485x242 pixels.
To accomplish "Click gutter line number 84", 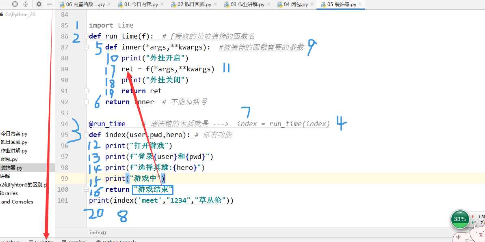I will pyautogui.click(x=64, y=15).
